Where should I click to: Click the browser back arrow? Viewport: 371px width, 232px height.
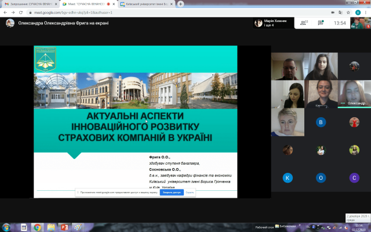[x=5, y=12]
